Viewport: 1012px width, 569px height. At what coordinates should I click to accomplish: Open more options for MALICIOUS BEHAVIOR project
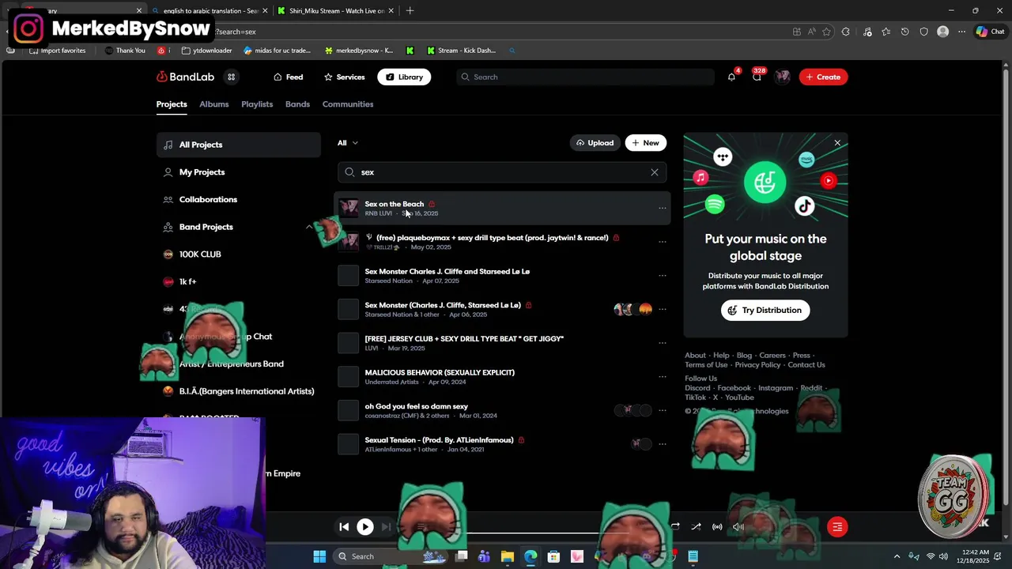[662, 377]
